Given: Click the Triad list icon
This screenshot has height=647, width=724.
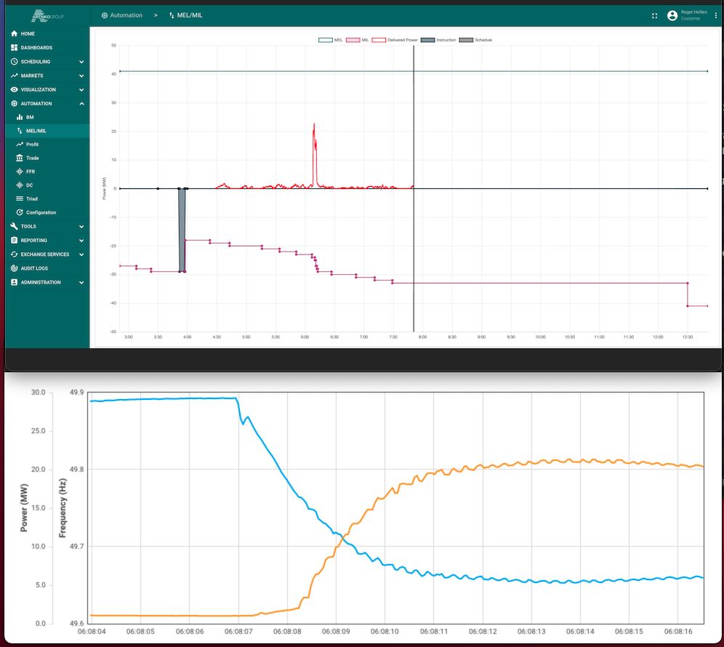Looking at the screenshot, I should click(x=20, y=198).
